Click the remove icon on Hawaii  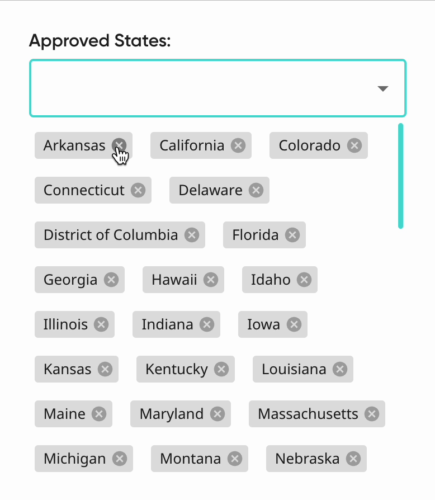point(211,280)
